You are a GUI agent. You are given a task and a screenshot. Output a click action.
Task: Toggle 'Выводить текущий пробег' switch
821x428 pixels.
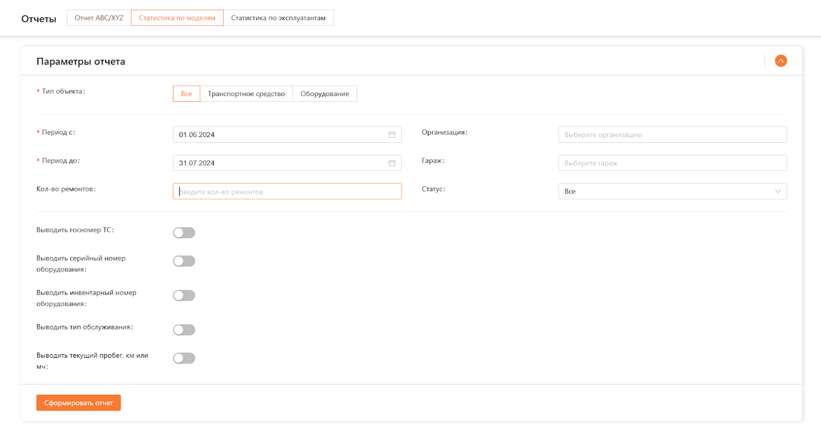pyautogui.click(x=184, y=358)
